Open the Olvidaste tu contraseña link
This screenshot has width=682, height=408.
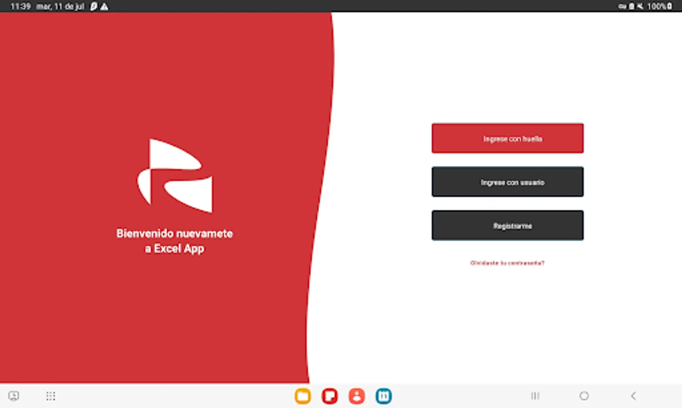tap(507, 263)
